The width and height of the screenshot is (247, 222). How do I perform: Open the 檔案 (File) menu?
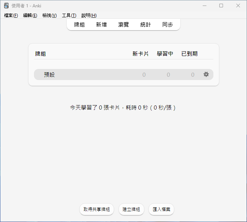[x=11, y=15]
